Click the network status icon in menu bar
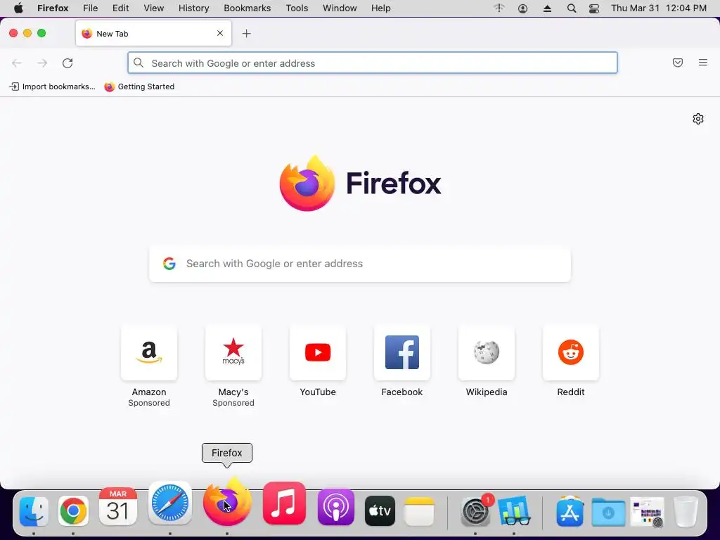 499,8
